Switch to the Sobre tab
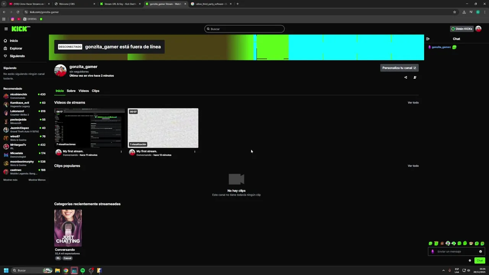 click(x=71, y=91)
